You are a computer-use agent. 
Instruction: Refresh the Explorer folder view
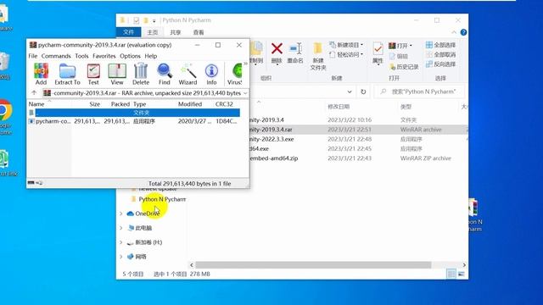(x=363, y=91)
